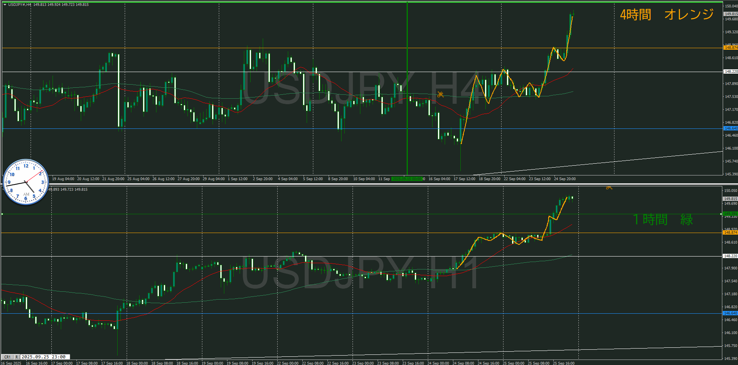
Task: Click the green 2025.09.15 00:00 date label
Action: click(x=407, y=179)
